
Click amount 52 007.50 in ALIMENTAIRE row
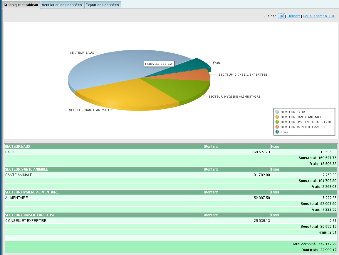(262, 198)
